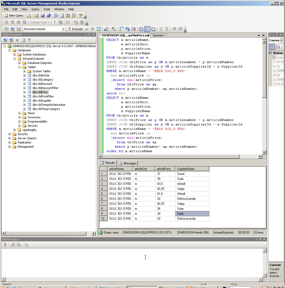Expand the uppdragNu database node
This screenshot has width=285, height=288.
[14, 130]
